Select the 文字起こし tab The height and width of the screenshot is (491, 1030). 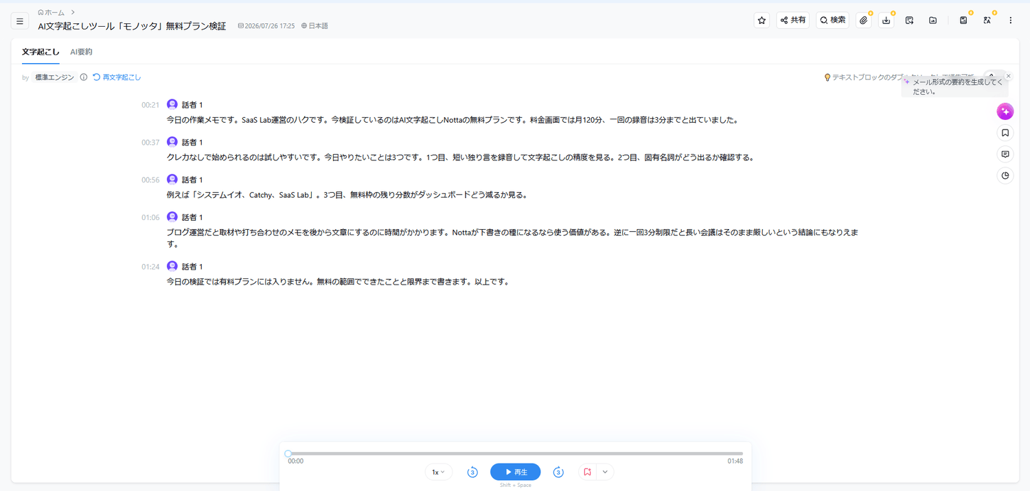click(41, 52)
